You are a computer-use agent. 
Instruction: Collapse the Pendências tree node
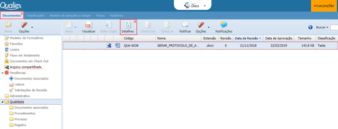click(2, 73)
